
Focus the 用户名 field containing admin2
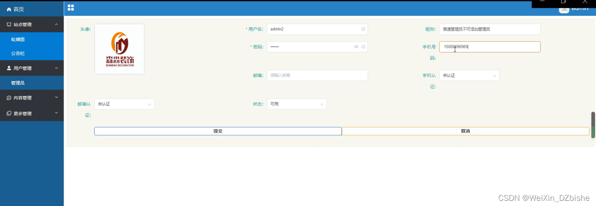pos(317,29)
